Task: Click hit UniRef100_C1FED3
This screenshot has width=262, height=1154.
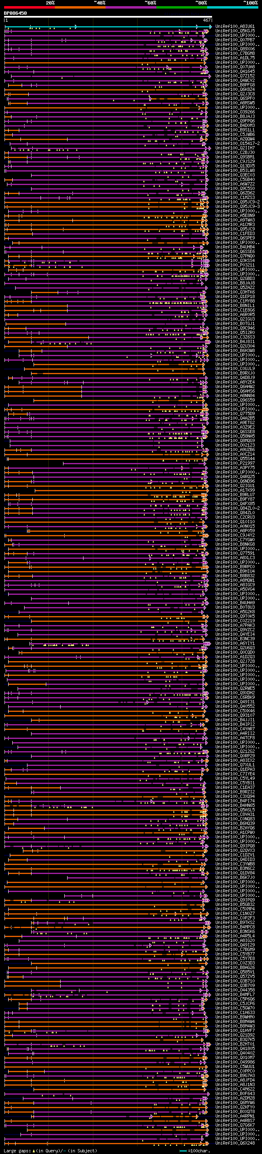Action: click(x=235, y=233)
